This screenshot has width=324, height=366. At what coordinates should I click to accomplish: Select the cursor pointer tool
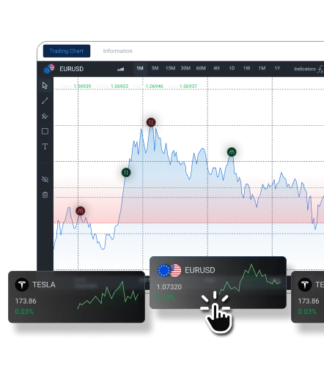point(45,86)
